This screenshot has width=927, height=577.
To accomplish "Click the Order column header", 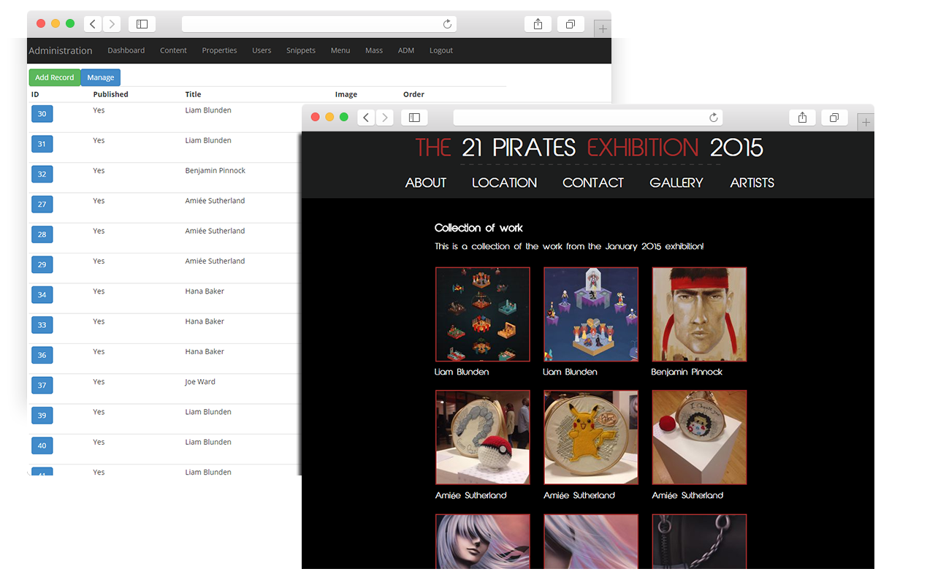I will 413,94.
